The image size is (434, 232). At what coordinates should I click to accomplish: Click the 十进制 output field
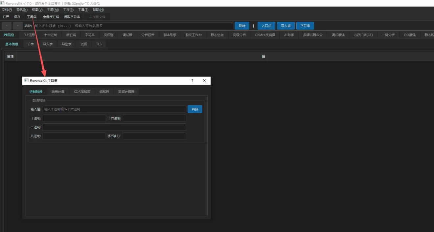tap(74, 118)
